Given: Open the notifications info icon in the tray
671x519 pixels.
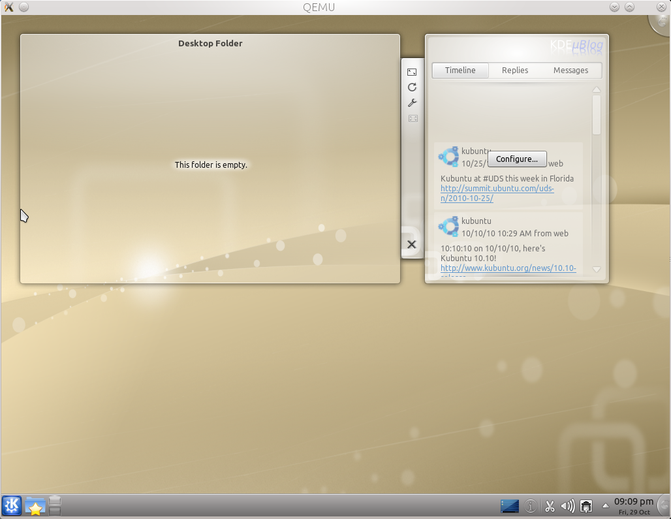Looking at the screenshot, I should pos(530,506).
